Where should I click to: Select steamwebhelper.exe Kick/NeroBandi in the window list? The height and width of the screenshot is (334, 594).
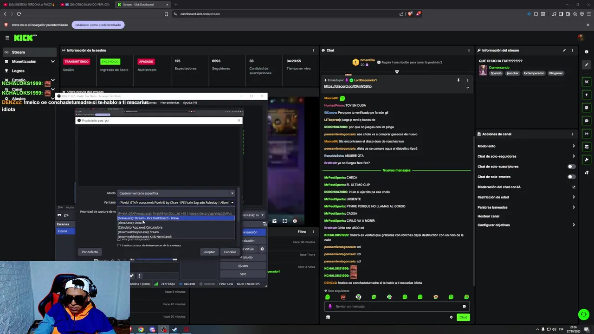pyautogui.click(x=176, y=237)
